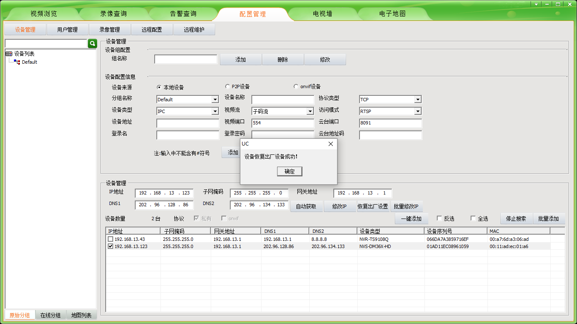This screenshot has height=324, width=577.
Task: Click the 设备列表 device list icon
Action: click(8, 54)
